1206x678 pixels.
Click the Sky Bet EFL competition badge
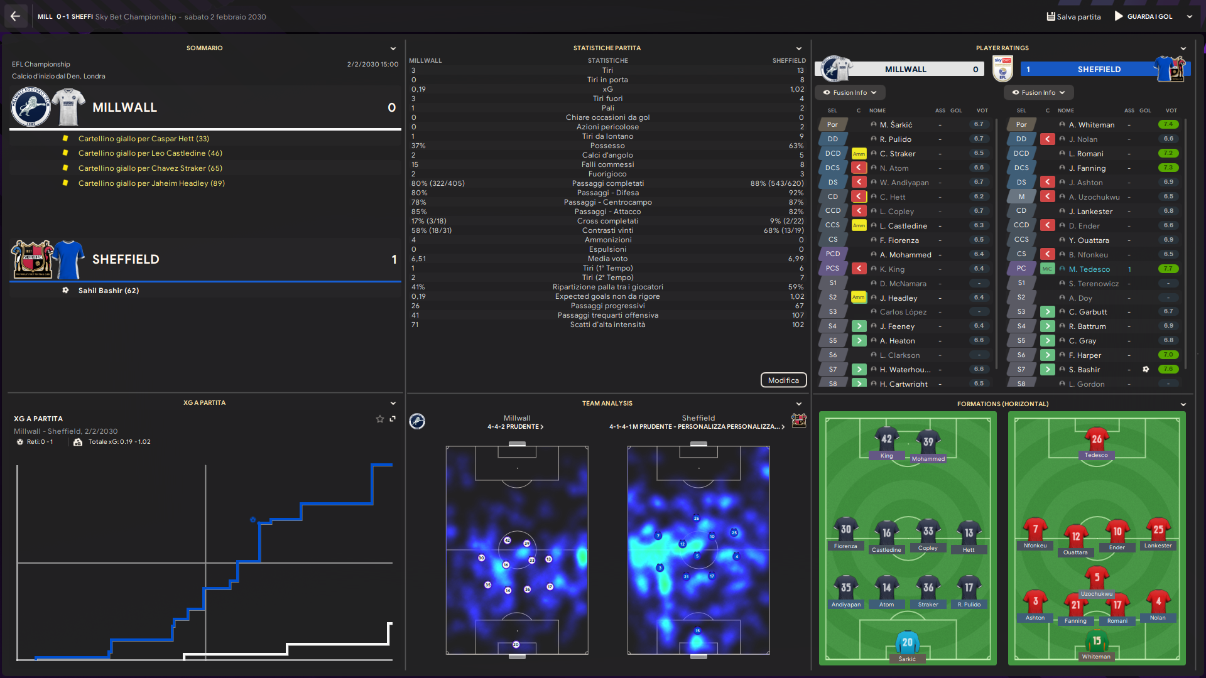pyautogui.click(x=1002, y=69)
